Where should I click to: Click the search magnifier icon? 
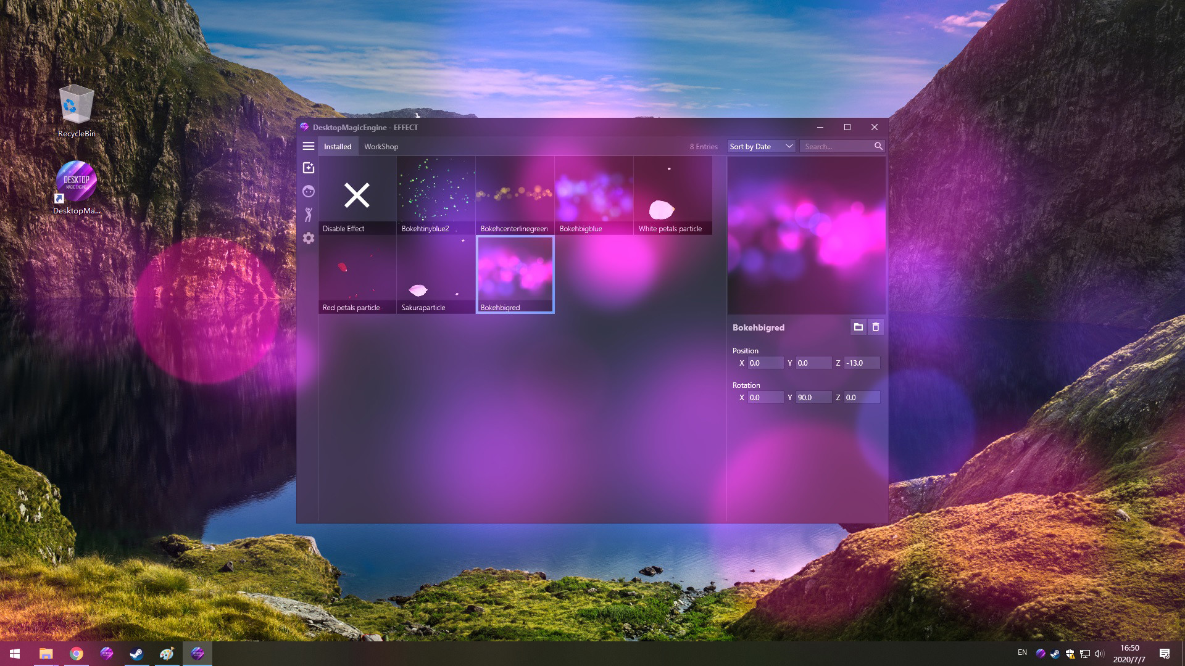click(878, 146)
